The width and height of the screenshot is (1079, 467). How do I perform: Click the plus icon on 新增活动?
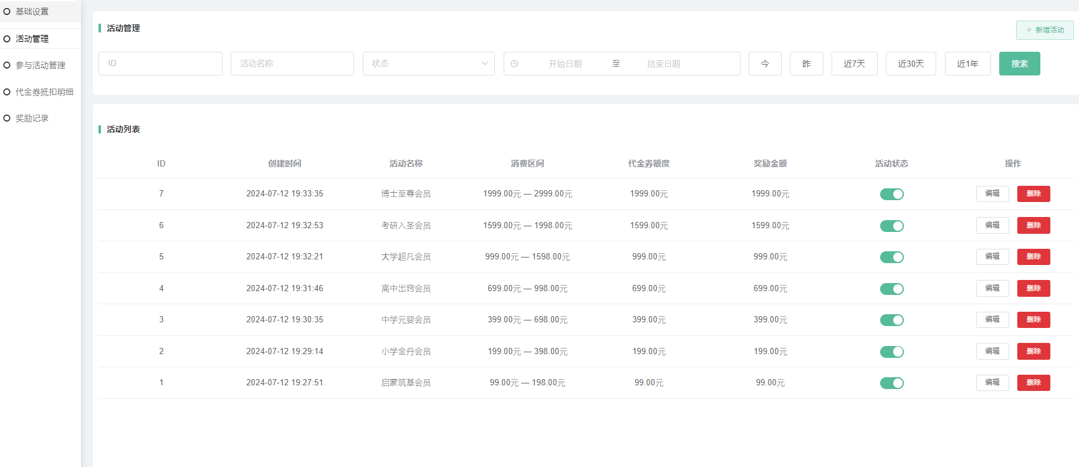[1029, 30]
